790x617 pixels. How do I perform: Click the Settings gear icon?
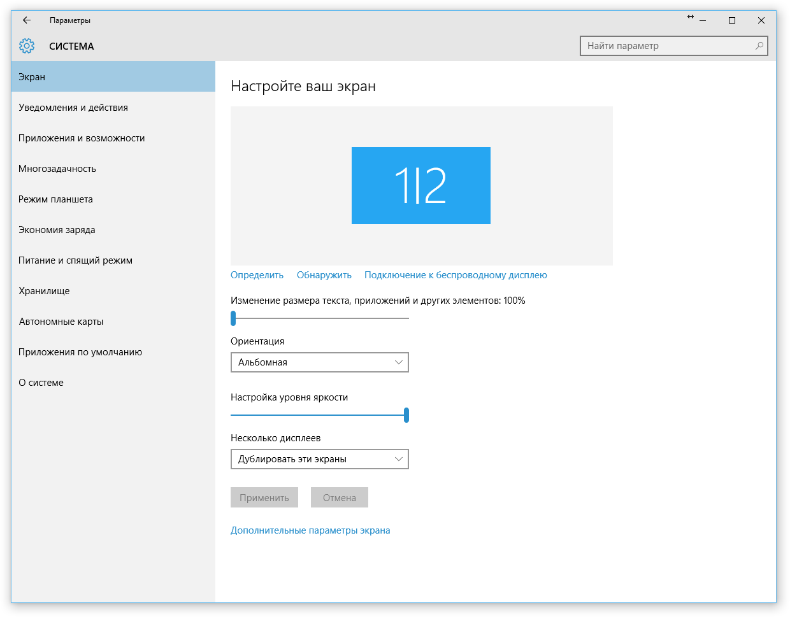click(27, 46)
